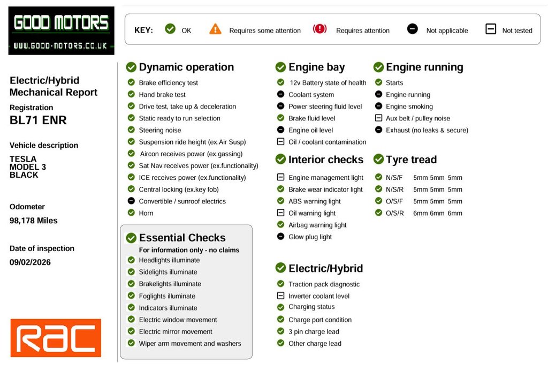Click the registration BL71 ENR text
The width and height of the screenshot is (548, 372).
38,120
